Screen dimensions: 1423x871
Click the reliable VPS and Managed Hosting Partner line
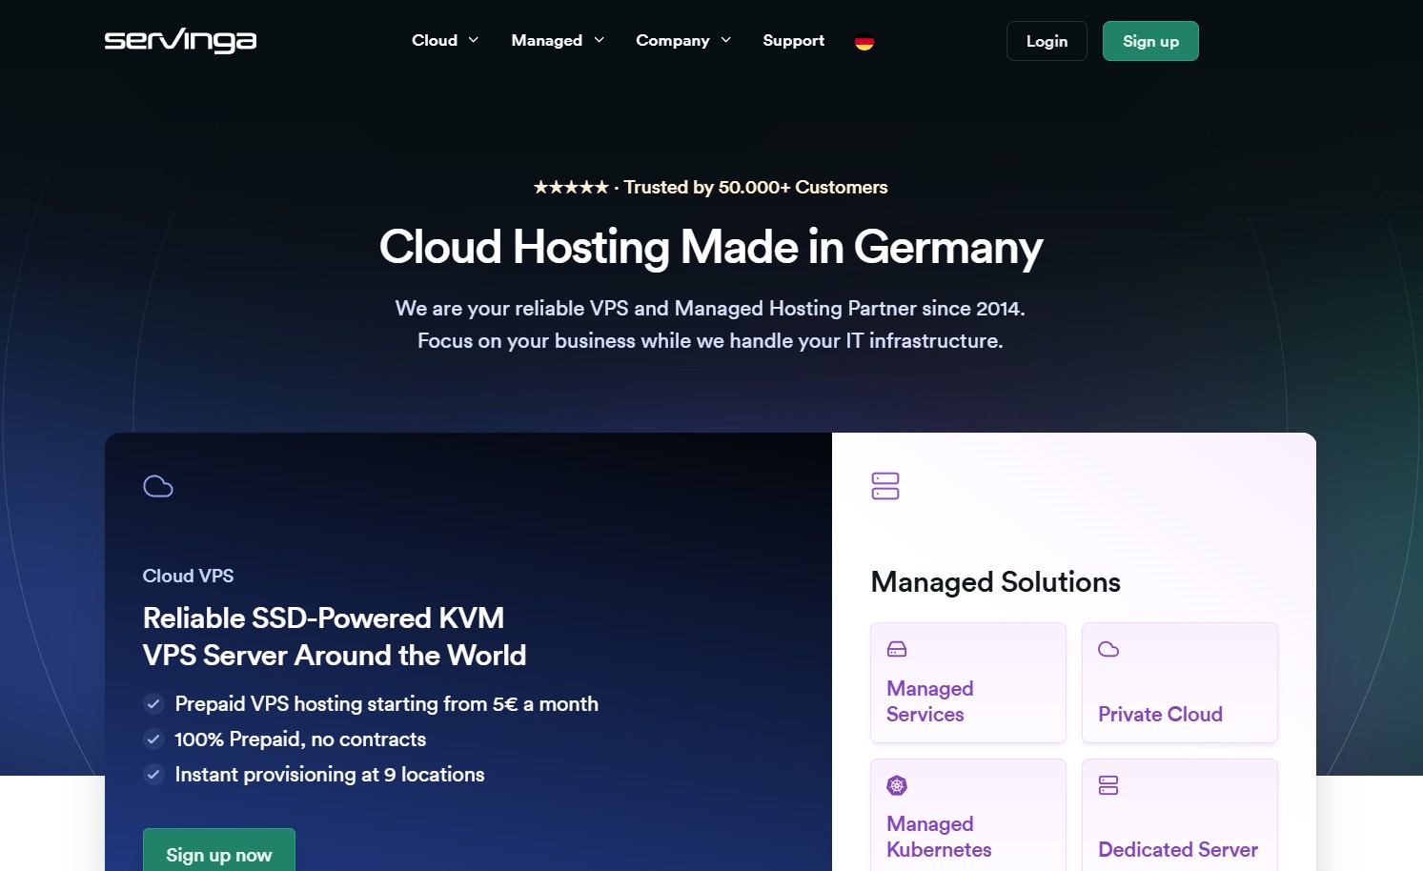coord(710,308)
